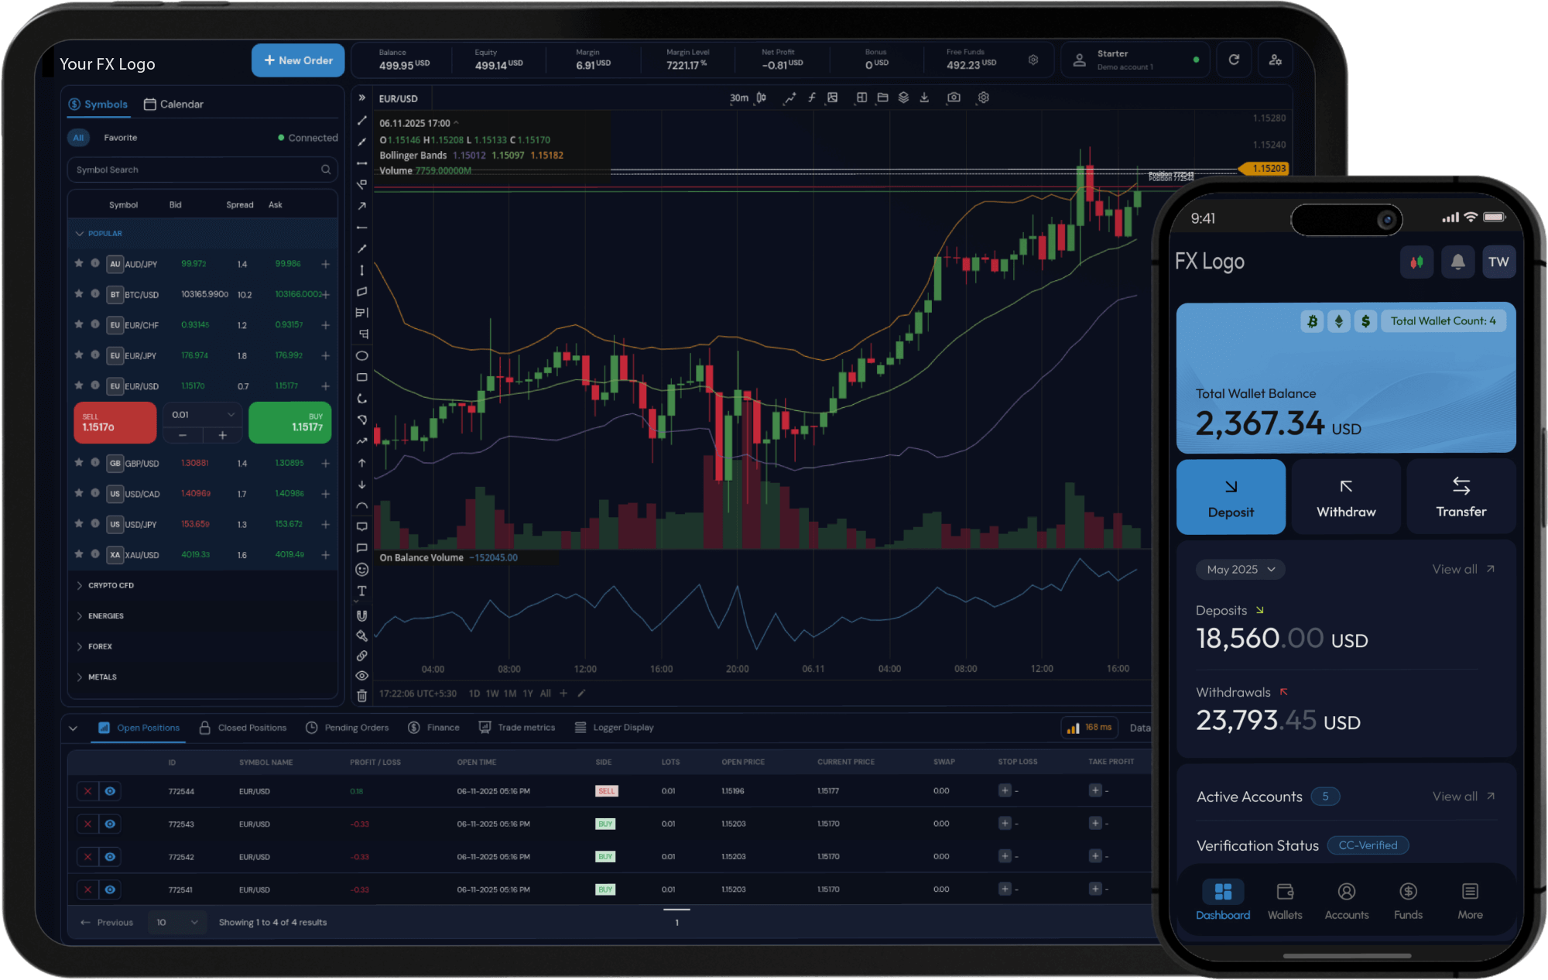Decrease lot size with the minus stepper
Image resolution: width=1548 pixels, height=980 pixels.
click(183, 435)
